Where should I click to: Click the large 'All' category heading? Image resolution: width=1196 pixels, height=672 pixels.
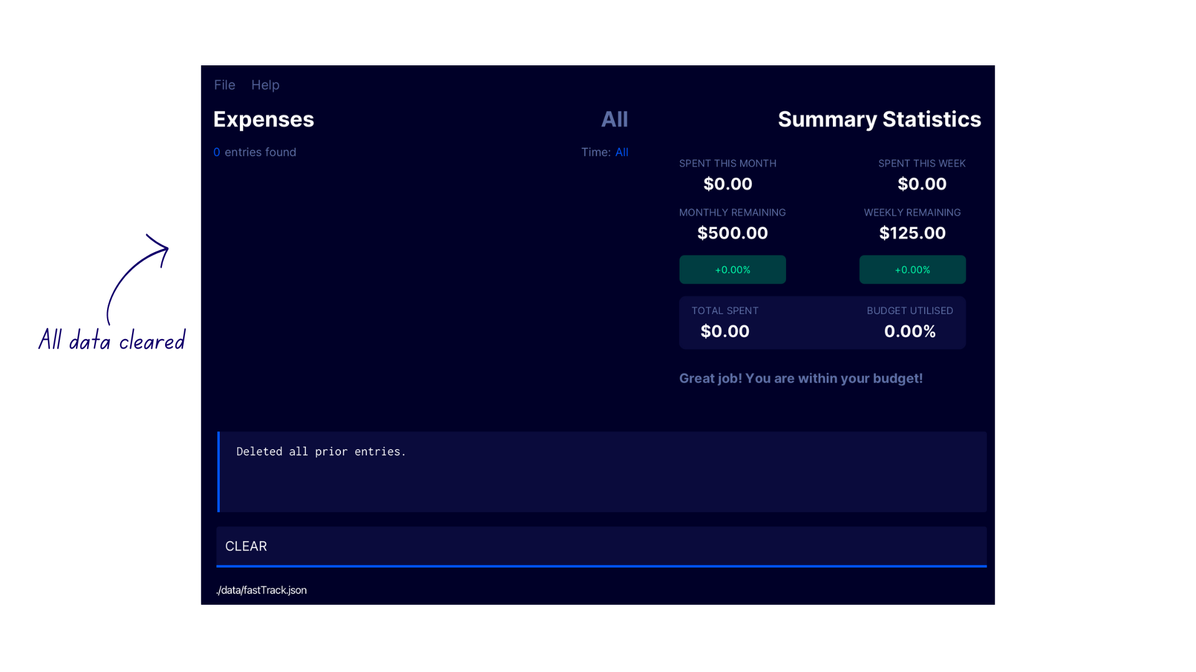(614, 119)
